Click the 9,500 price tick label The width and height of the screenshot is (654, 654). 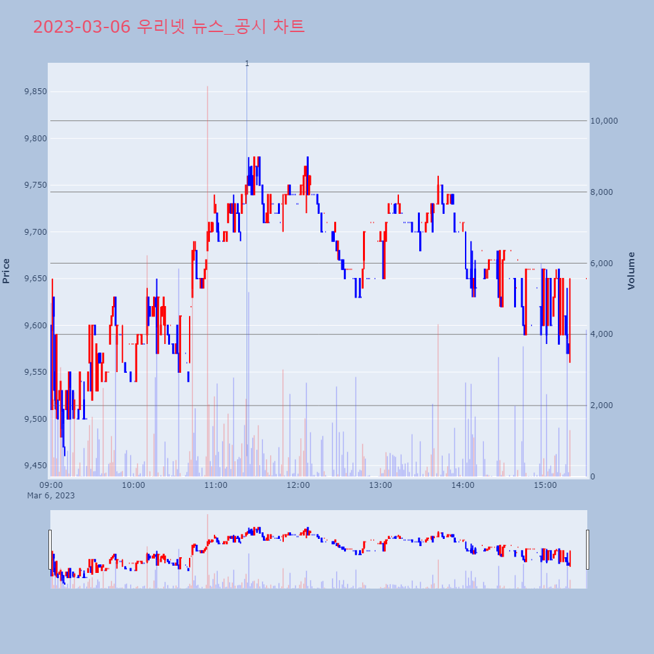click(35, 419)
